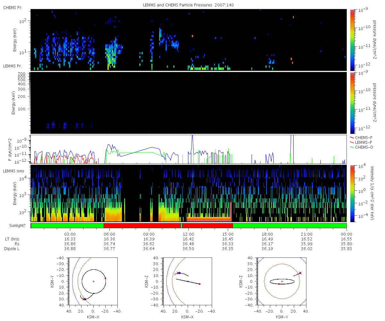The height and width of the screenshot is (321, 385).
Task: Click the LT value 16.55
Action: [346, 239]
